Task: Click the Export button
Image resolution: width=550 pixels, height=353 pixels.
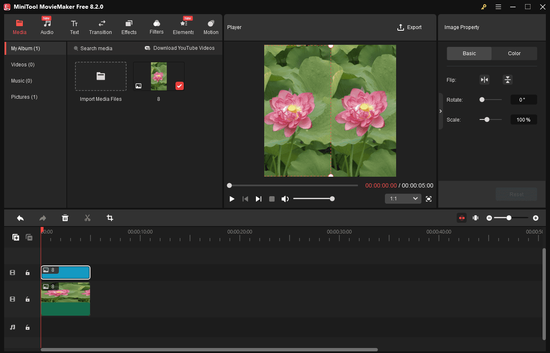Action: point(409,27)
